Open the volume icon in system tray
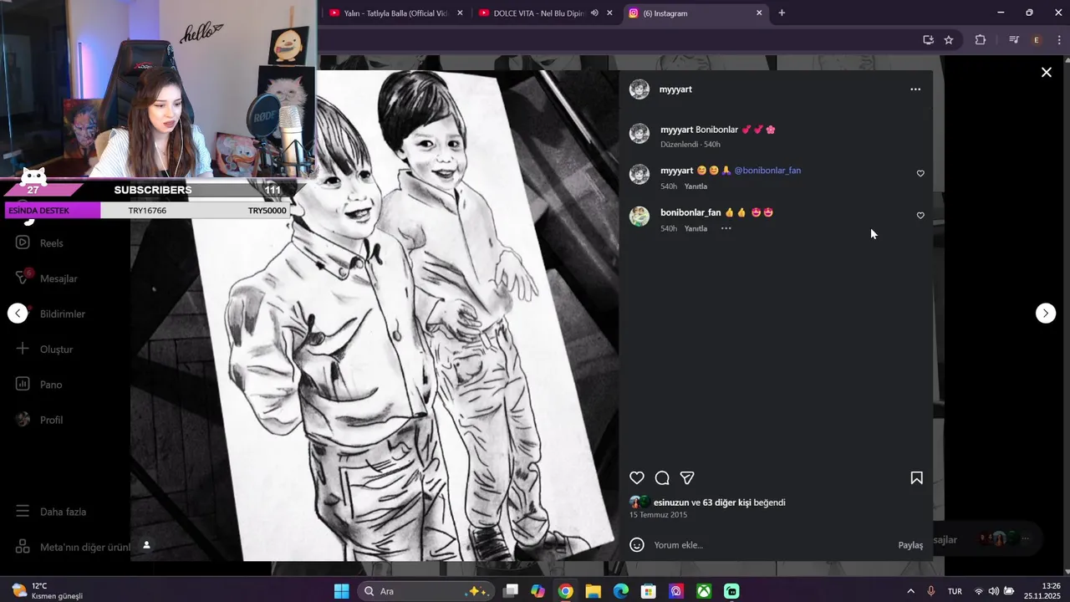The height and width of the screenshot is (602, 1070). (993, 591)
